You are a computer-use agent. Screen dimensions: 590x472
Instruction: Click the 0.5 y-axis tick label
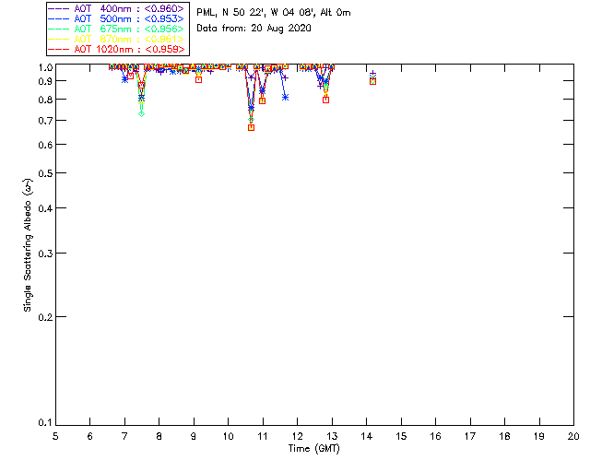coord(45,173)
